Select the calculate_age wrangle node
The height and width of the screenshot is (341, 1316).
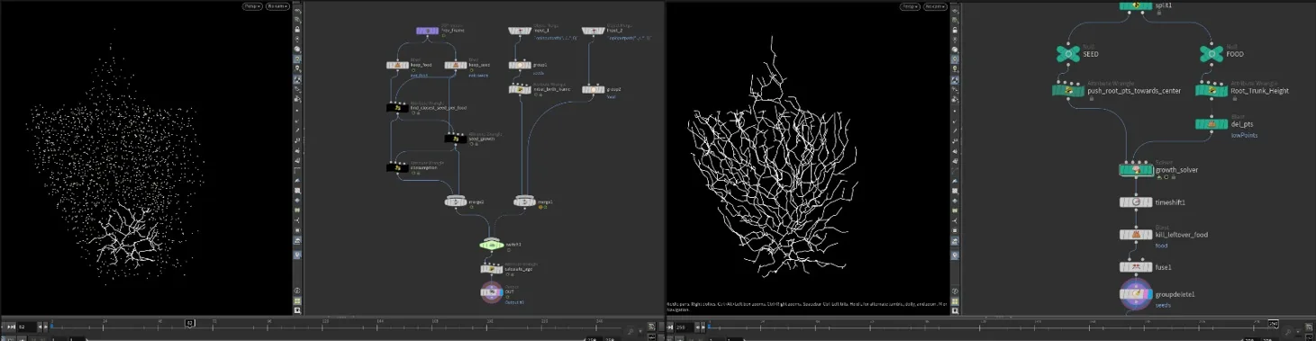pos(491,268)
